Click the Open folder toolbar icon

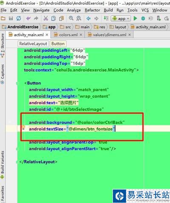3,18
